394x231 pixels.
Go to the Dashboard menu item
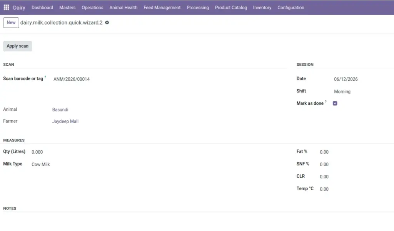pyautogui.click(x=42, y=8)
